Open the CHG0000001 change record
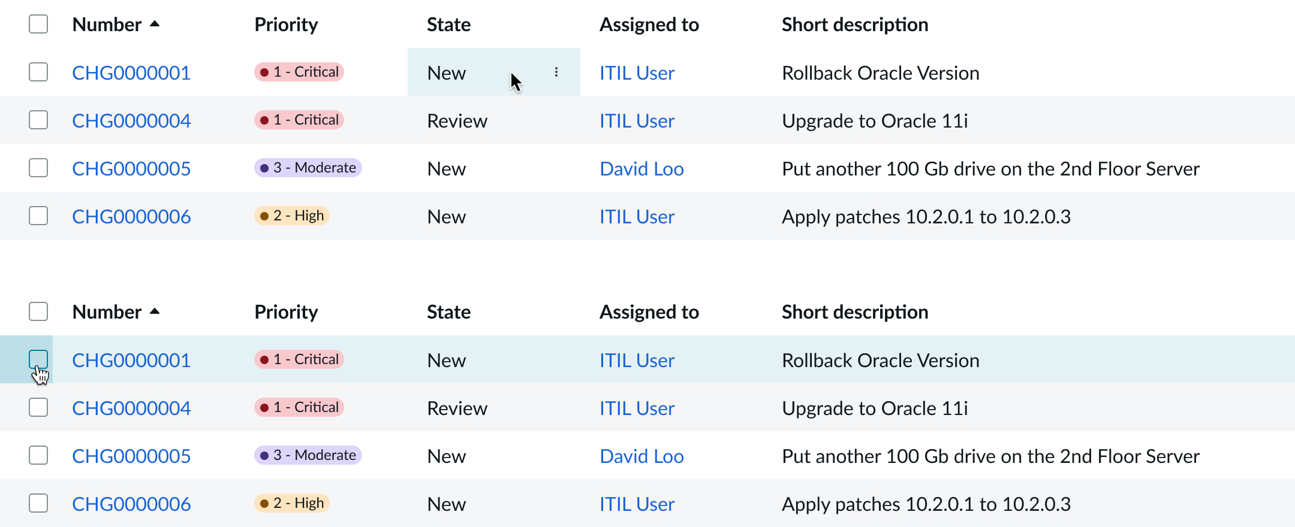 coord(131,72)
